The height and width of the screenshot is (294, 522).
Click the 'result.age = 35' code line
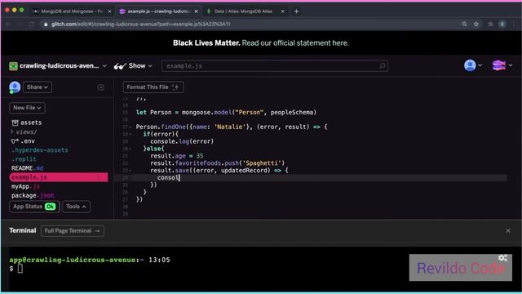click(x=176, y=156)
